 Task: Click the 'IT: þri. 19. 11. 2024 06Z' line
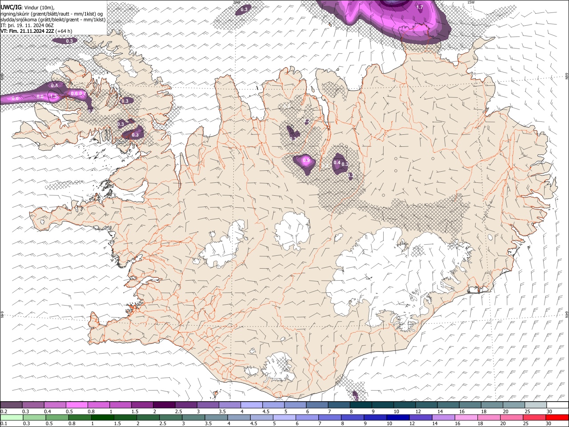pyautogui.click(x=27, y=25)
